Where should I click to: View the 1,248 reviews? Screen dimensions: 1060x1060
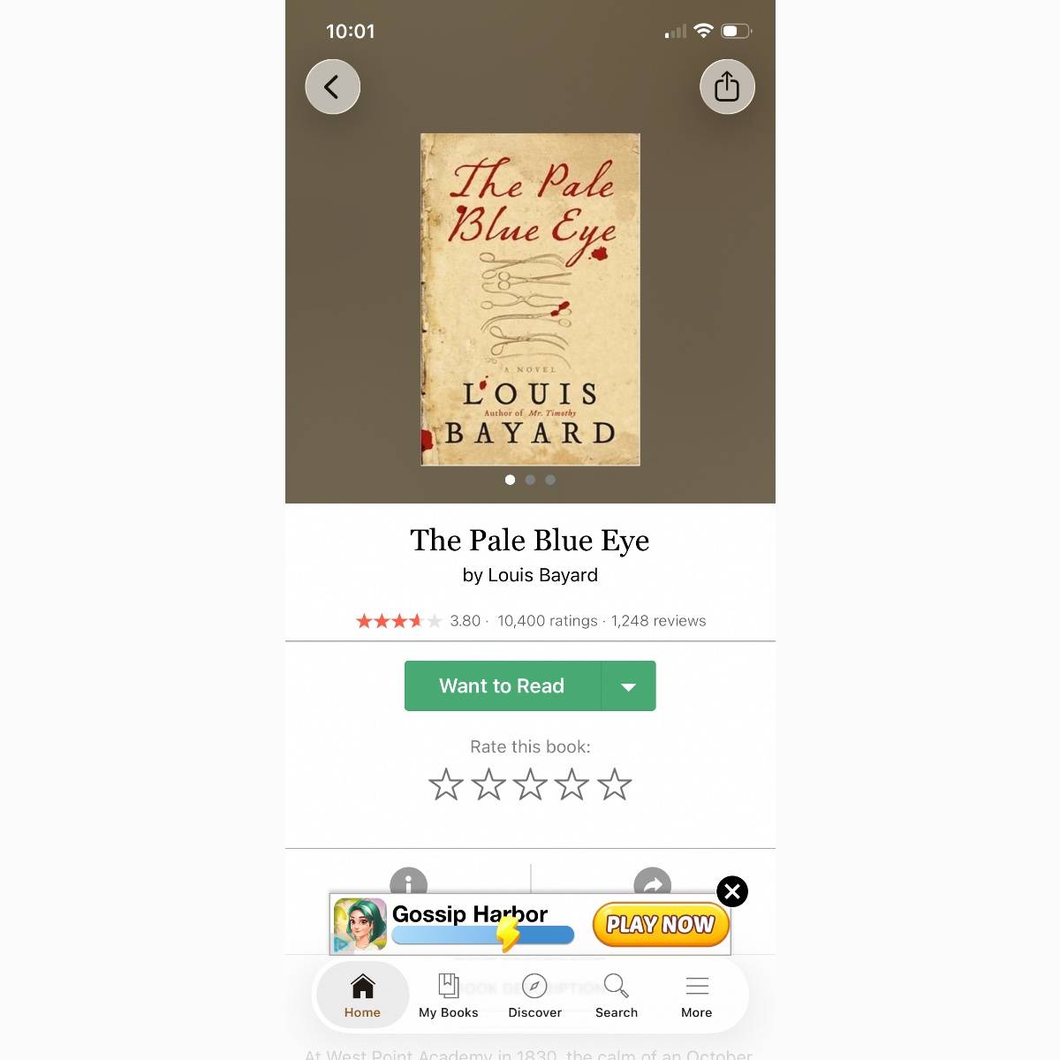click(659, 621)
